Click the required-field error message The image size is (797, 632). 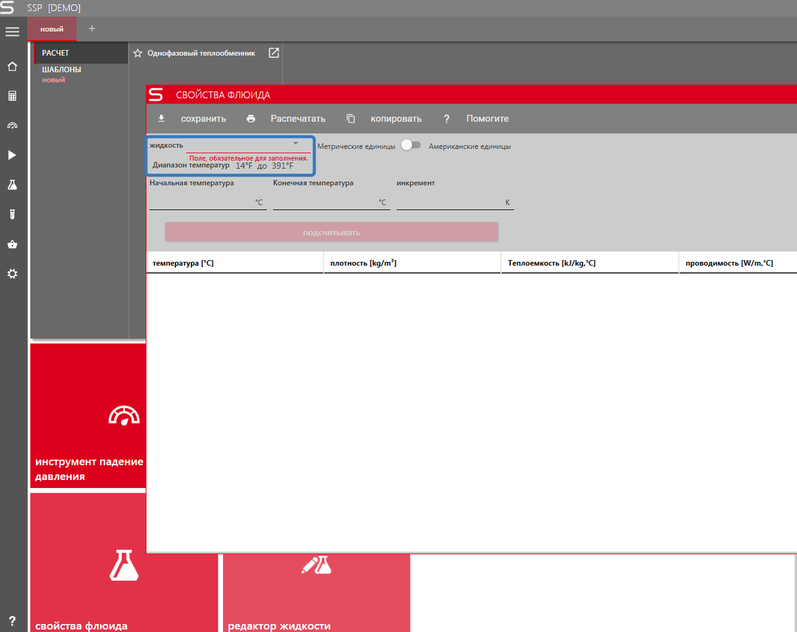click(248, 158)
